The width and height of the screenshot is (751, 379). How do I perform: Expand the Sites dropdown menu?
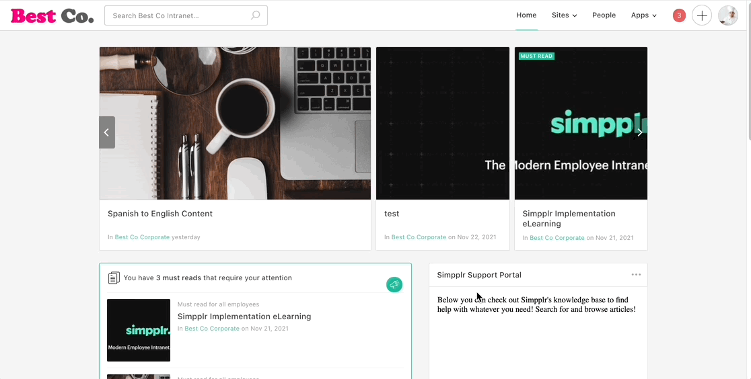[564, 15]
